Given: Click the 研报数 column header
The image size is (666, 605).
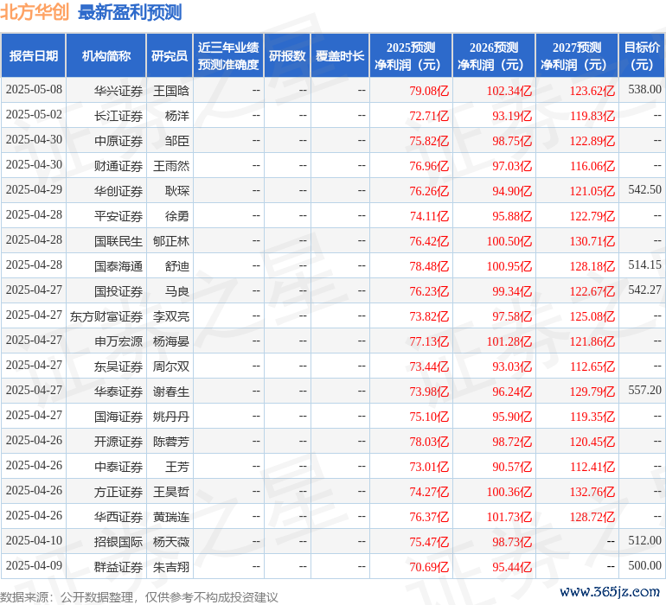Looking at the screenshot, I should [x=287, y=55].
